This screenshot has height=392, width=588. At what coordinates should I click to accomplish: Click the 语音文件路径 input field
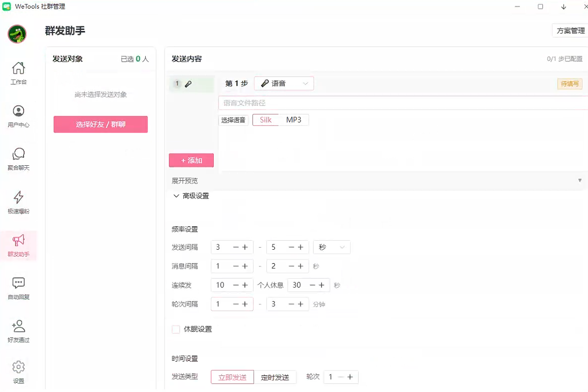point(402,103)
